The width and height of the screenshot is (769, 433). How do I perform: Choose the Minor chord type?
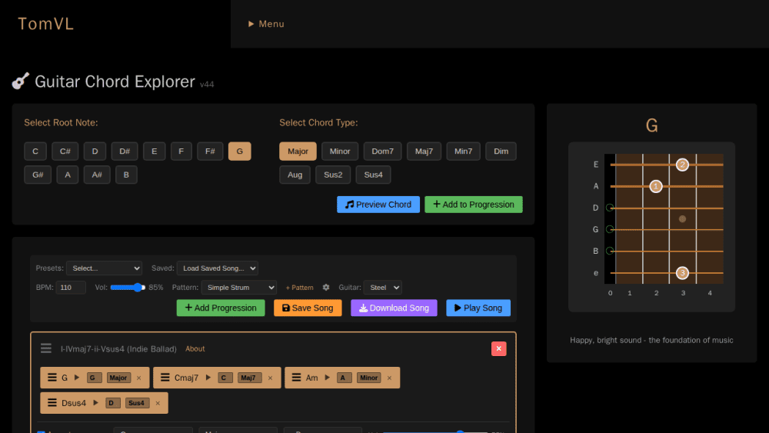coord(340,151)
